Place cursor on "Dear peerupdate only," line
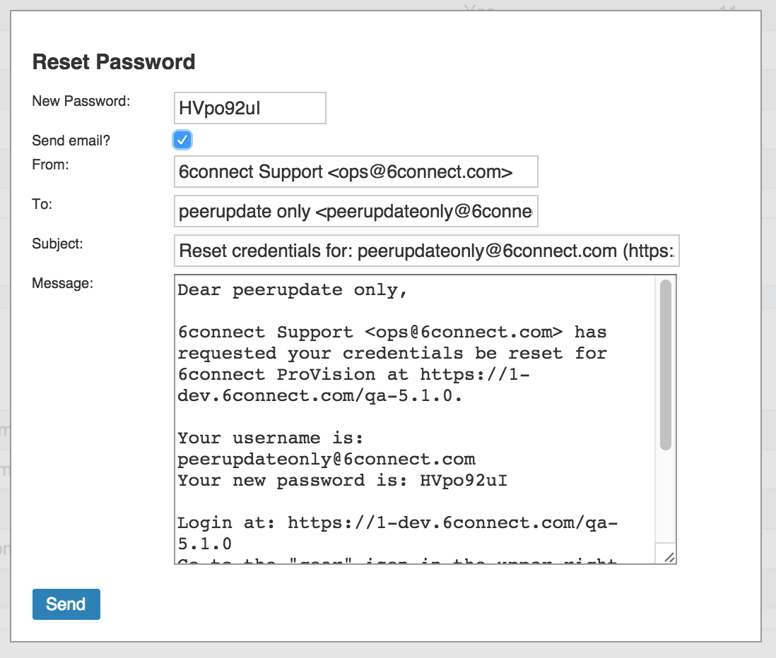Image resolution: width=776 pixels, height=658 pixels. [293, 290]
